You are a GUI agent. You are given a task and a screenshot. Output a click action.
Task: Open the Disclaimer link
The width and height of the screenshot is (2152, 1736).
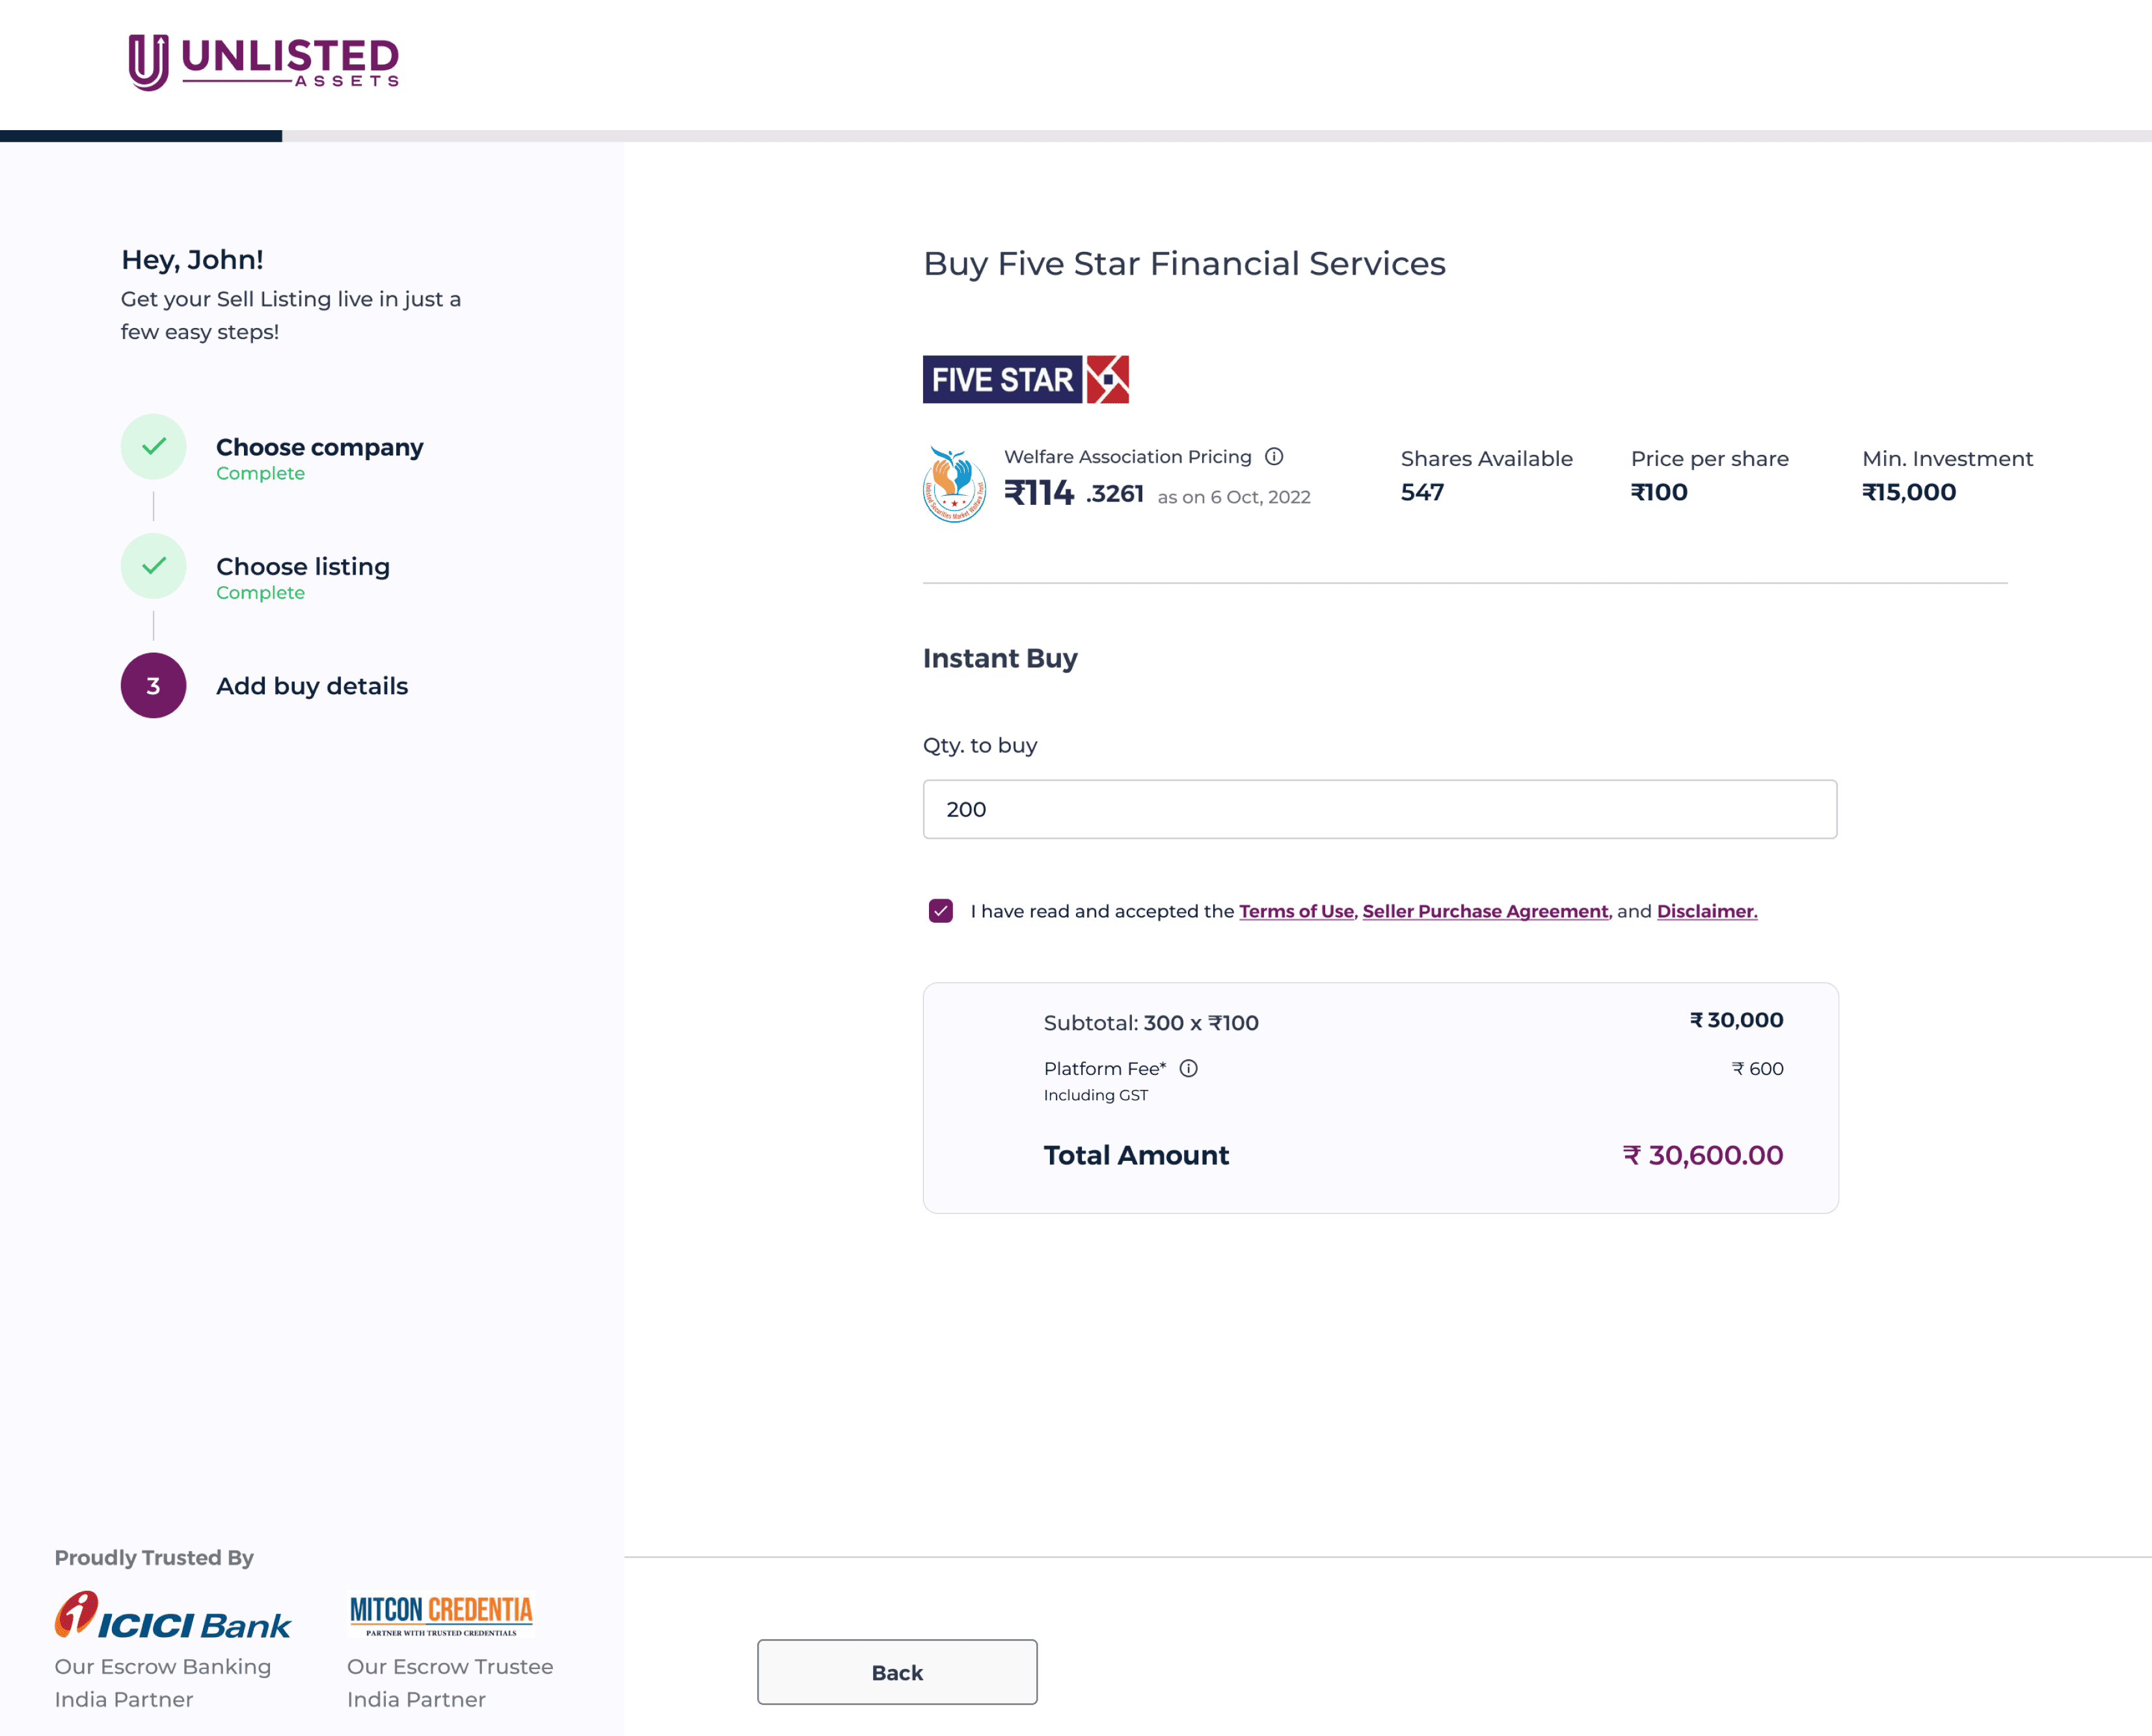(x=1706, y=911)
